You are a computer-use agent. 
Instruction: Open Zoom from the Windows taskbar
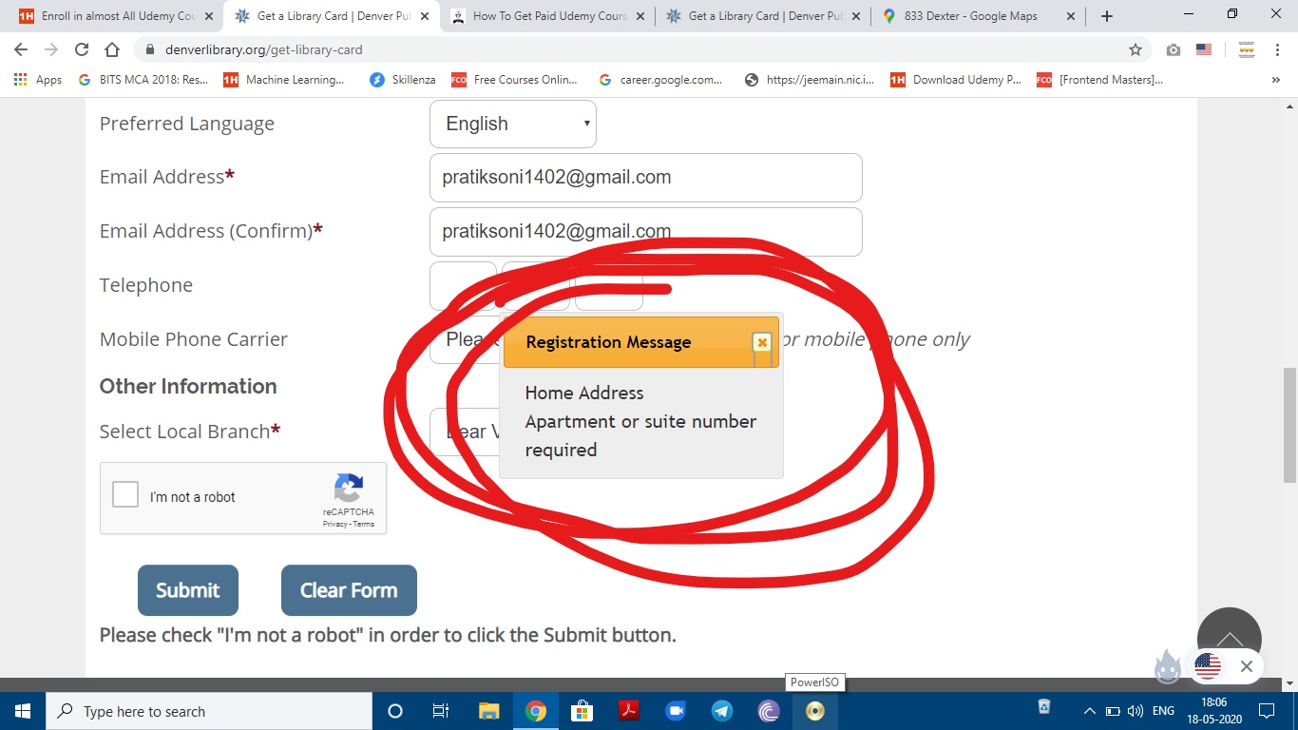click(676, 711)
